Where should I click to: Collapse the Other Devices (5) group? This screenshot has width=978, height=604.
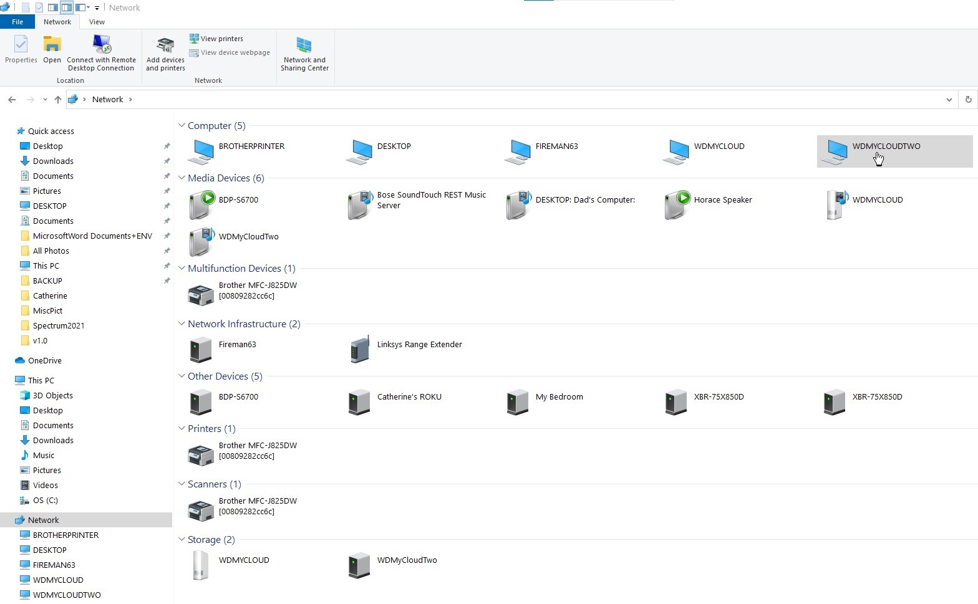point(182,376)
